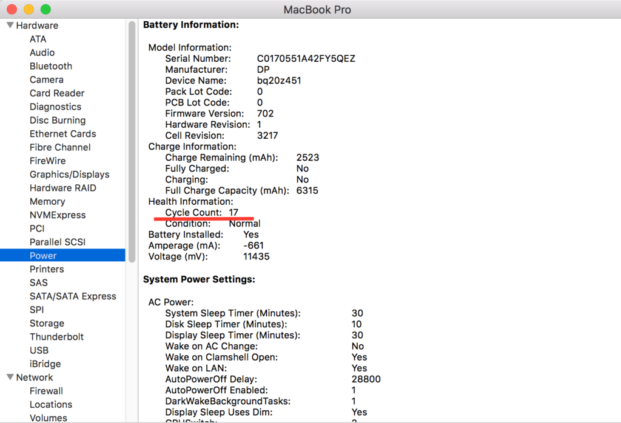621x423 pixels.
Task: Click the Battery Installed value Yes
Action: pos(251,235)
